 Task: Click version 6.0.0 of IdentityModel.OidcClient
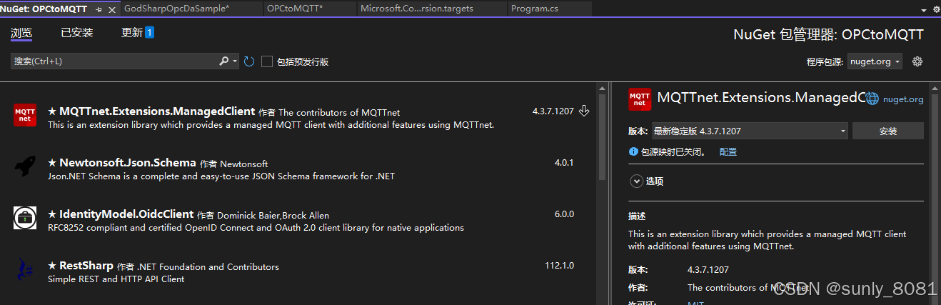click(x=564, y=214)
